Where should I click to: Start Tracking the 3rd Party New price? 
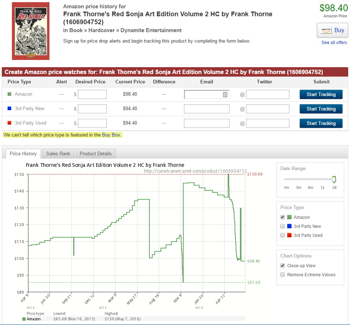321,109
